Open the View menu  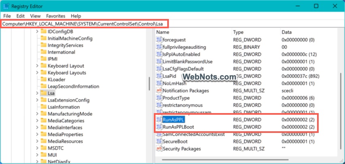tap(35, 16)
